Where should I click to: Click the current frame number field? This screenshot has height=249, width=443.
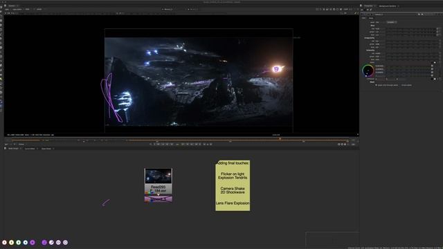[177, 145]
